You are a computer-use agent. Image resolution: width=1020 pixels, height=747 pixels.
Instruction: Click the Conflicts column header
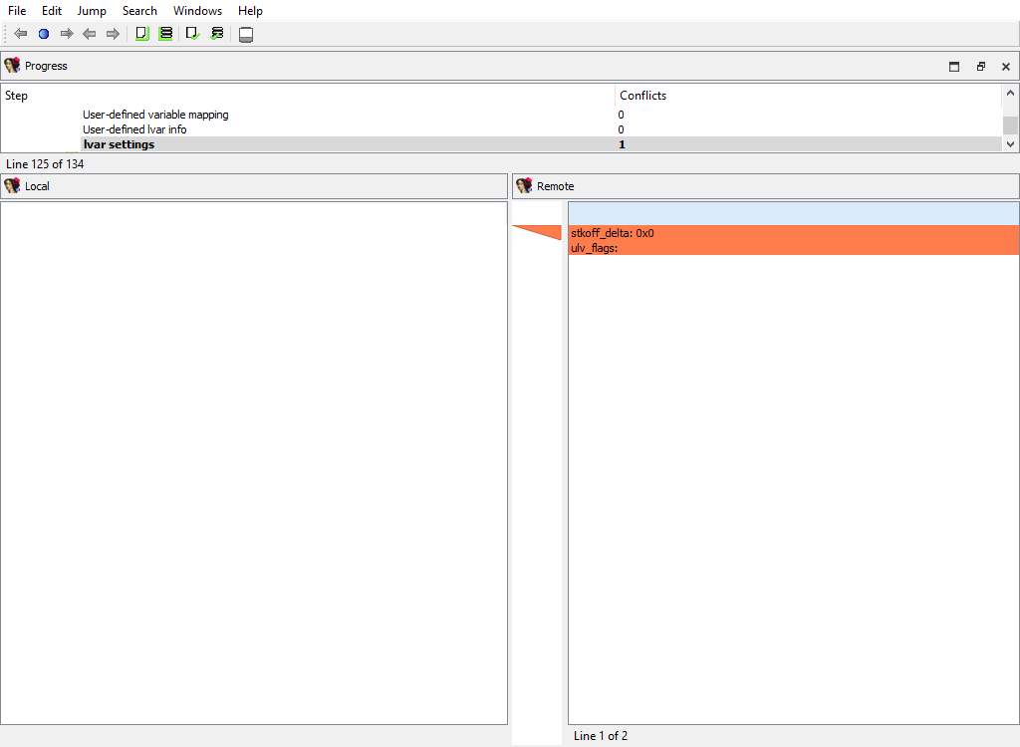642,96
